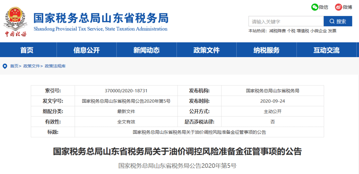Screen dimensions: 359x174
Task: Click the 发布时间 table label
Action: [x=199, y=101]
